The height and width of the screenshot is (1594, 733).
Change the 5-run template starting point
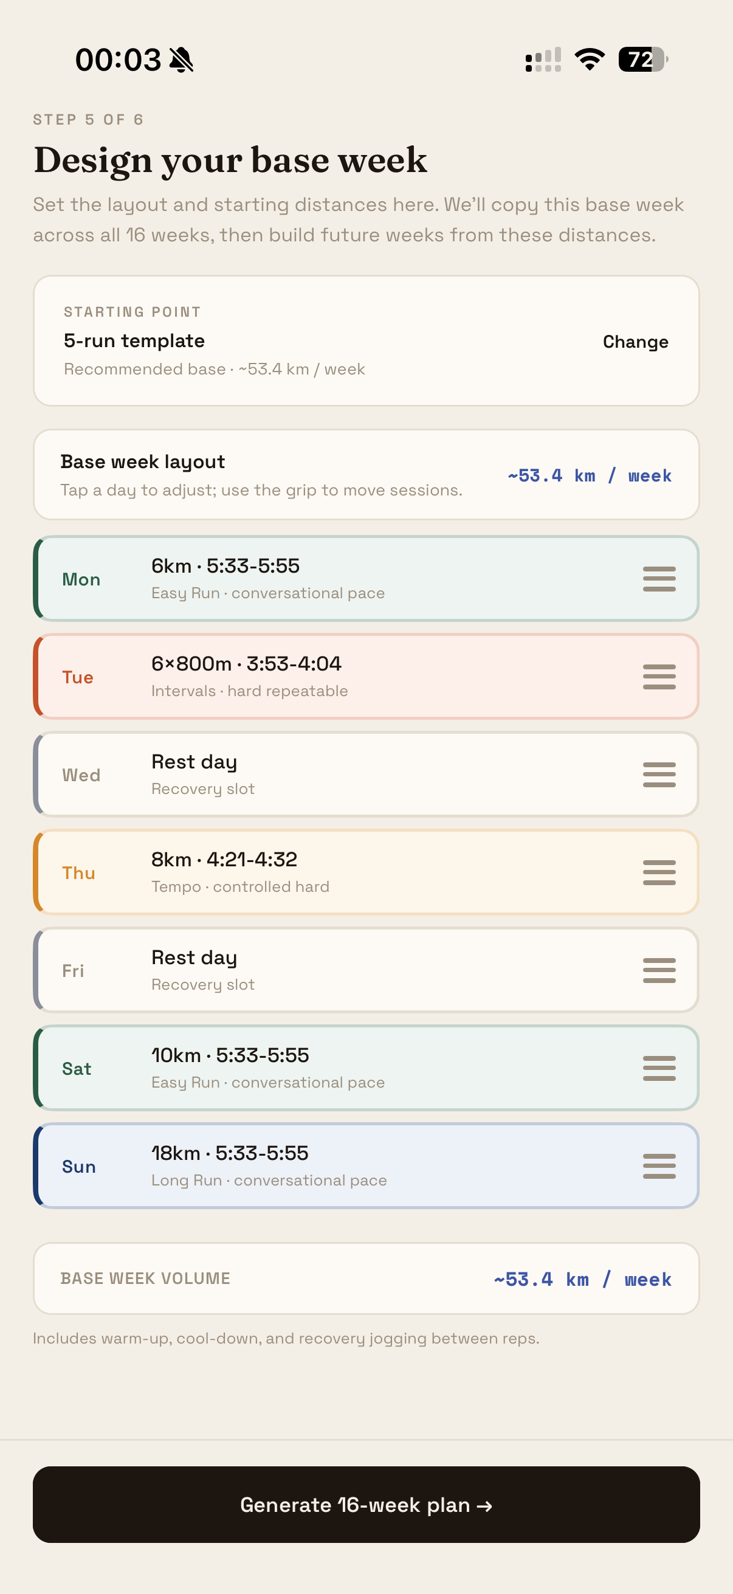tap(635, 342)
